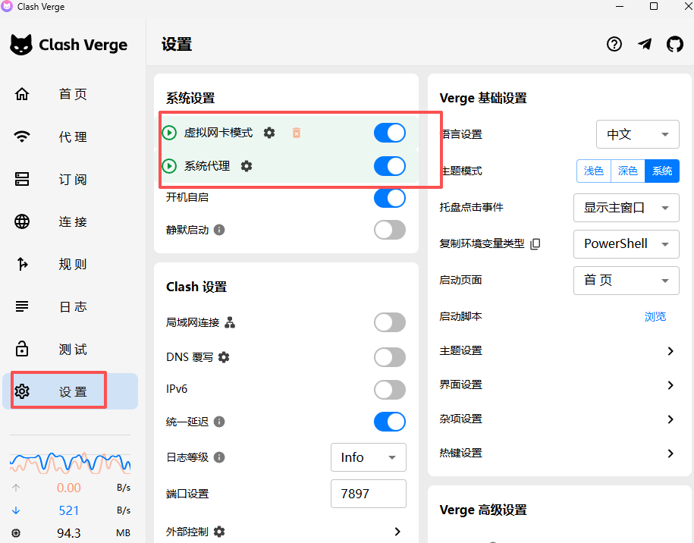Click the gear icon beside 系统代理

(247, 166)
